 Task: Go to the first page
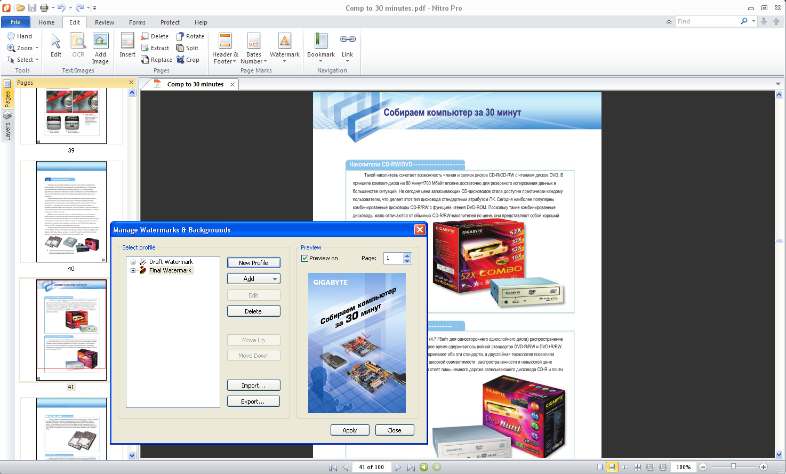point(333,467)
